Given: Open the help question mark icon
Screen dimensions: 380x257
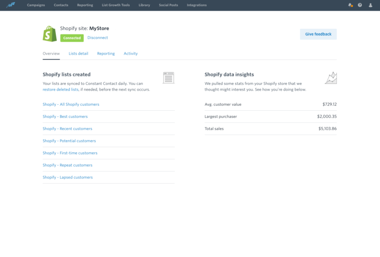Looking at the screenshot, I should pyautogui.click(x=360, y=5).
